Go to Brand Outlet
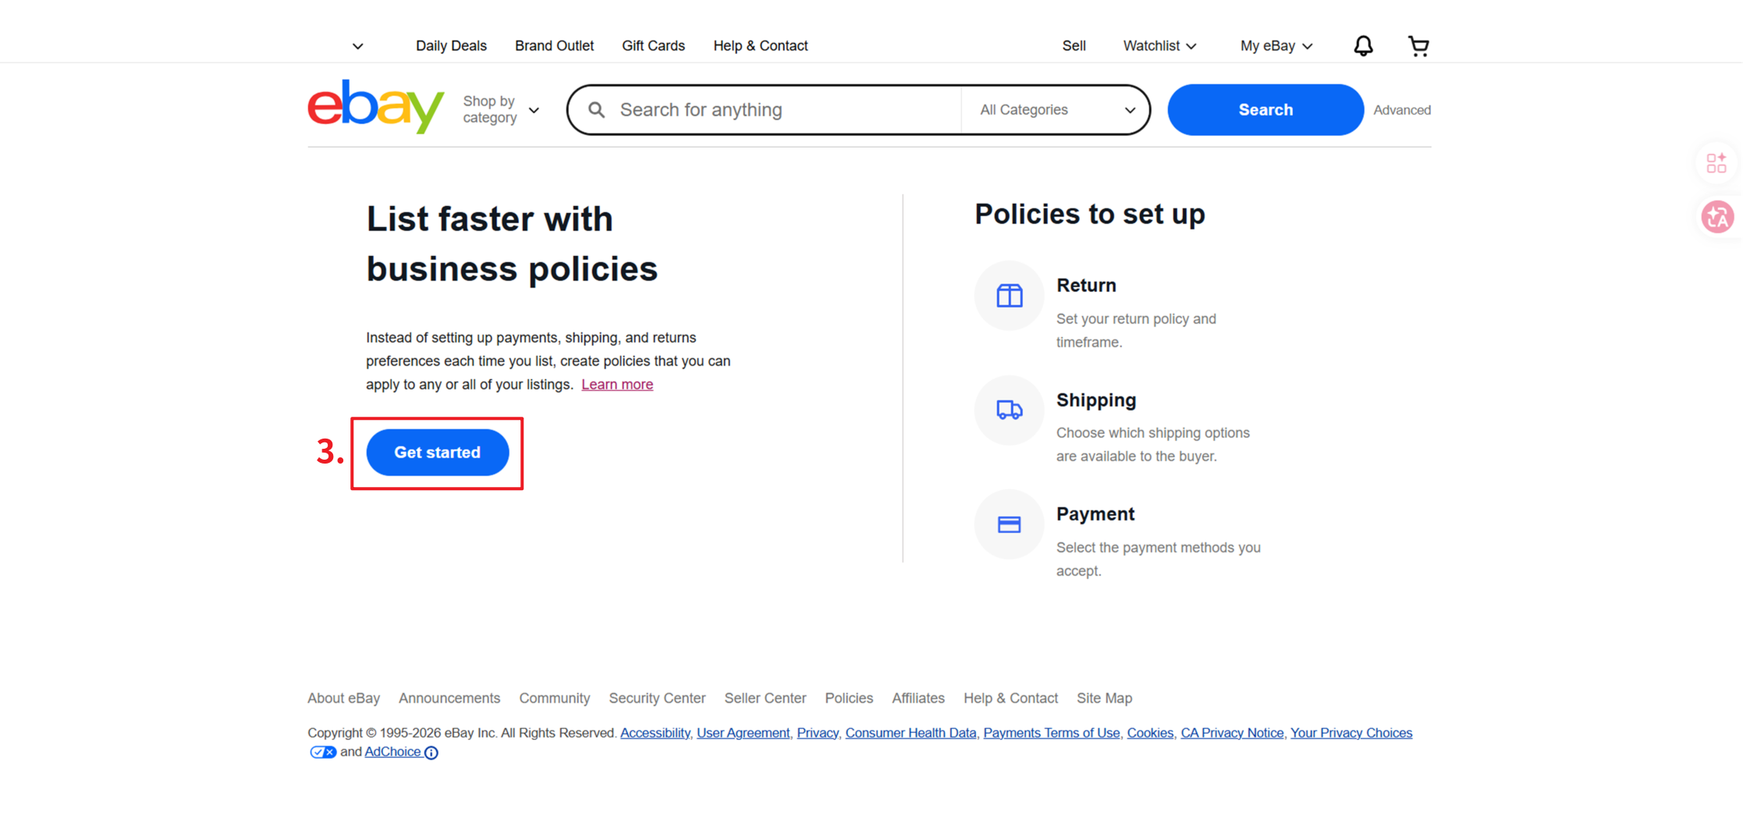1743x814 pixels. (554, 46)
